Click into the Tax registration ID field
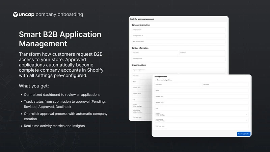 tap(179, 36)
